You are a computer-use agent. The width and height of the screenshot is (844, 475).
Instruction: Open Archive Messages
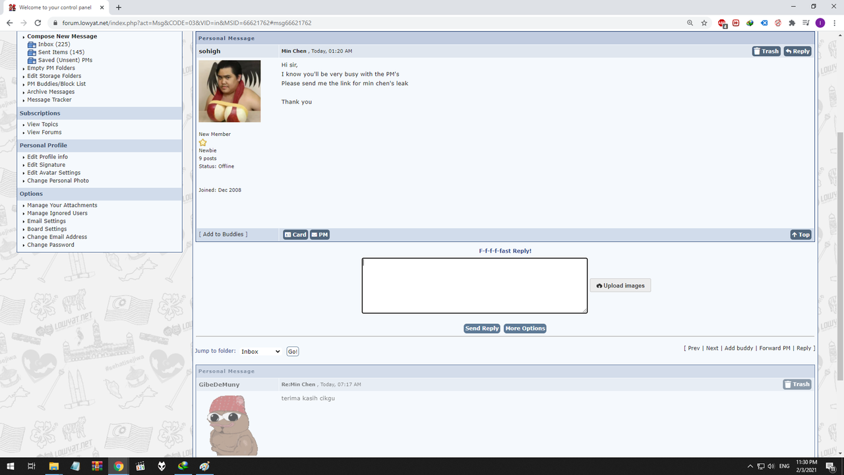coord(51,92)
